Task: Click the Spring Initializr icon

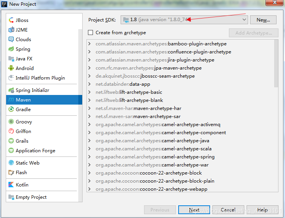Action: coord(11,90)
